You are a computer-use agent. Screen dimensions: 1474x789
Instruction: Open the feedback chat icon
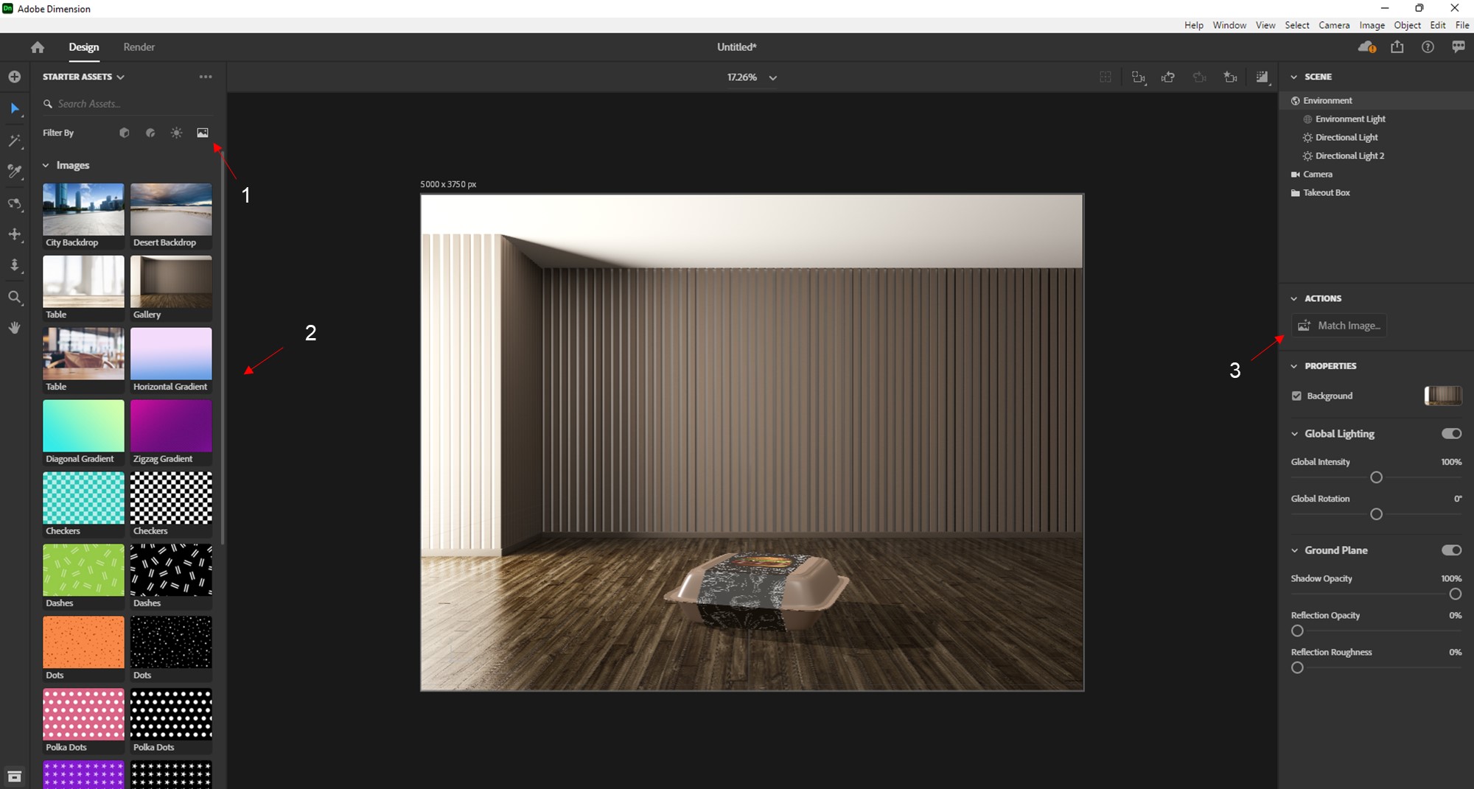(x=1459, y=47)
